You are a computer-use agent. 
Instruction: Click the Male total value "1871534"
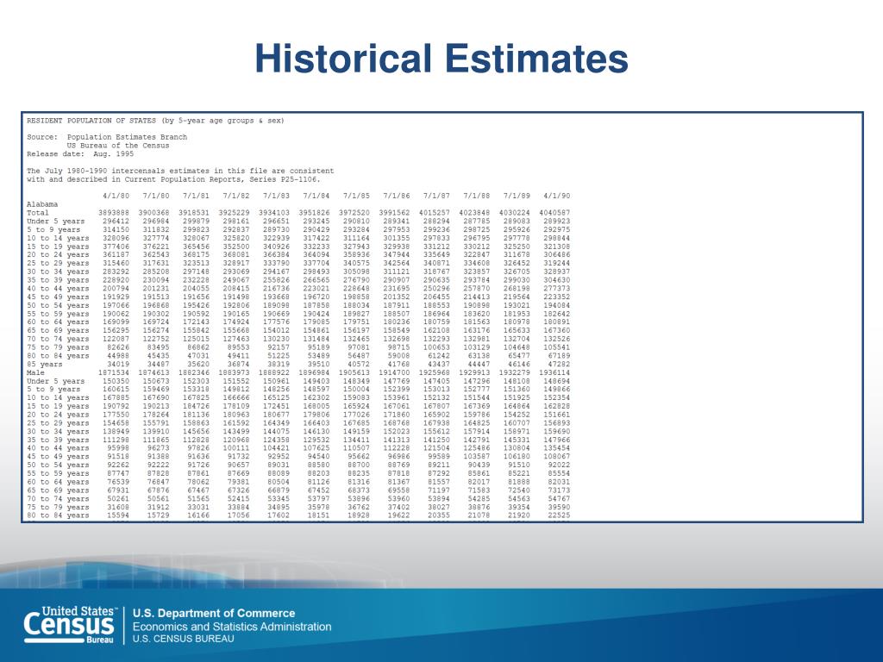tap(113, 372)
